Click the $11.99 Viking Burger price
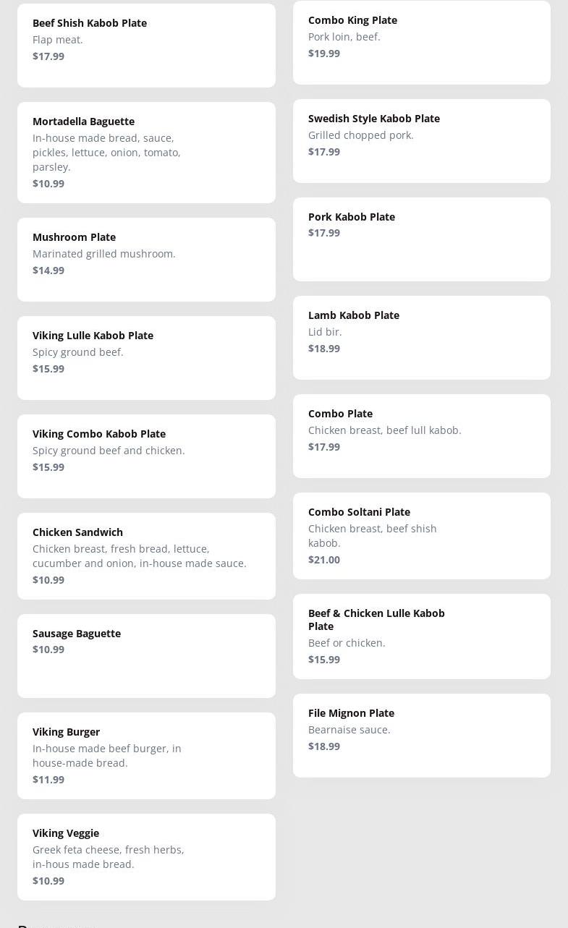The image size is (568, 928). [48, 780]
